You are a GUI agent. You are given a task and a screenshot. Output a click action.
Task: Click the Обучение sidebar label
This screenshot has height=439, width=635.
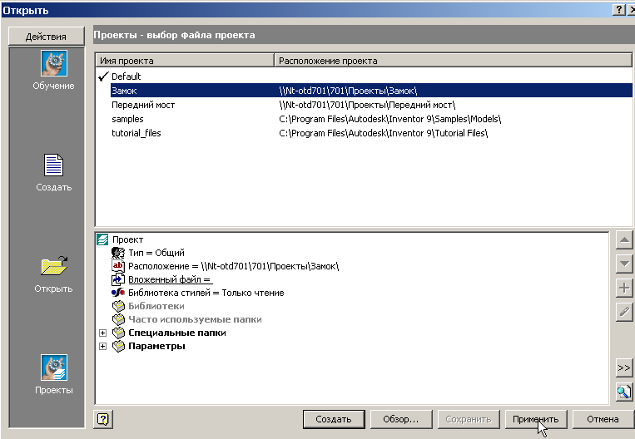click(53, 86)
